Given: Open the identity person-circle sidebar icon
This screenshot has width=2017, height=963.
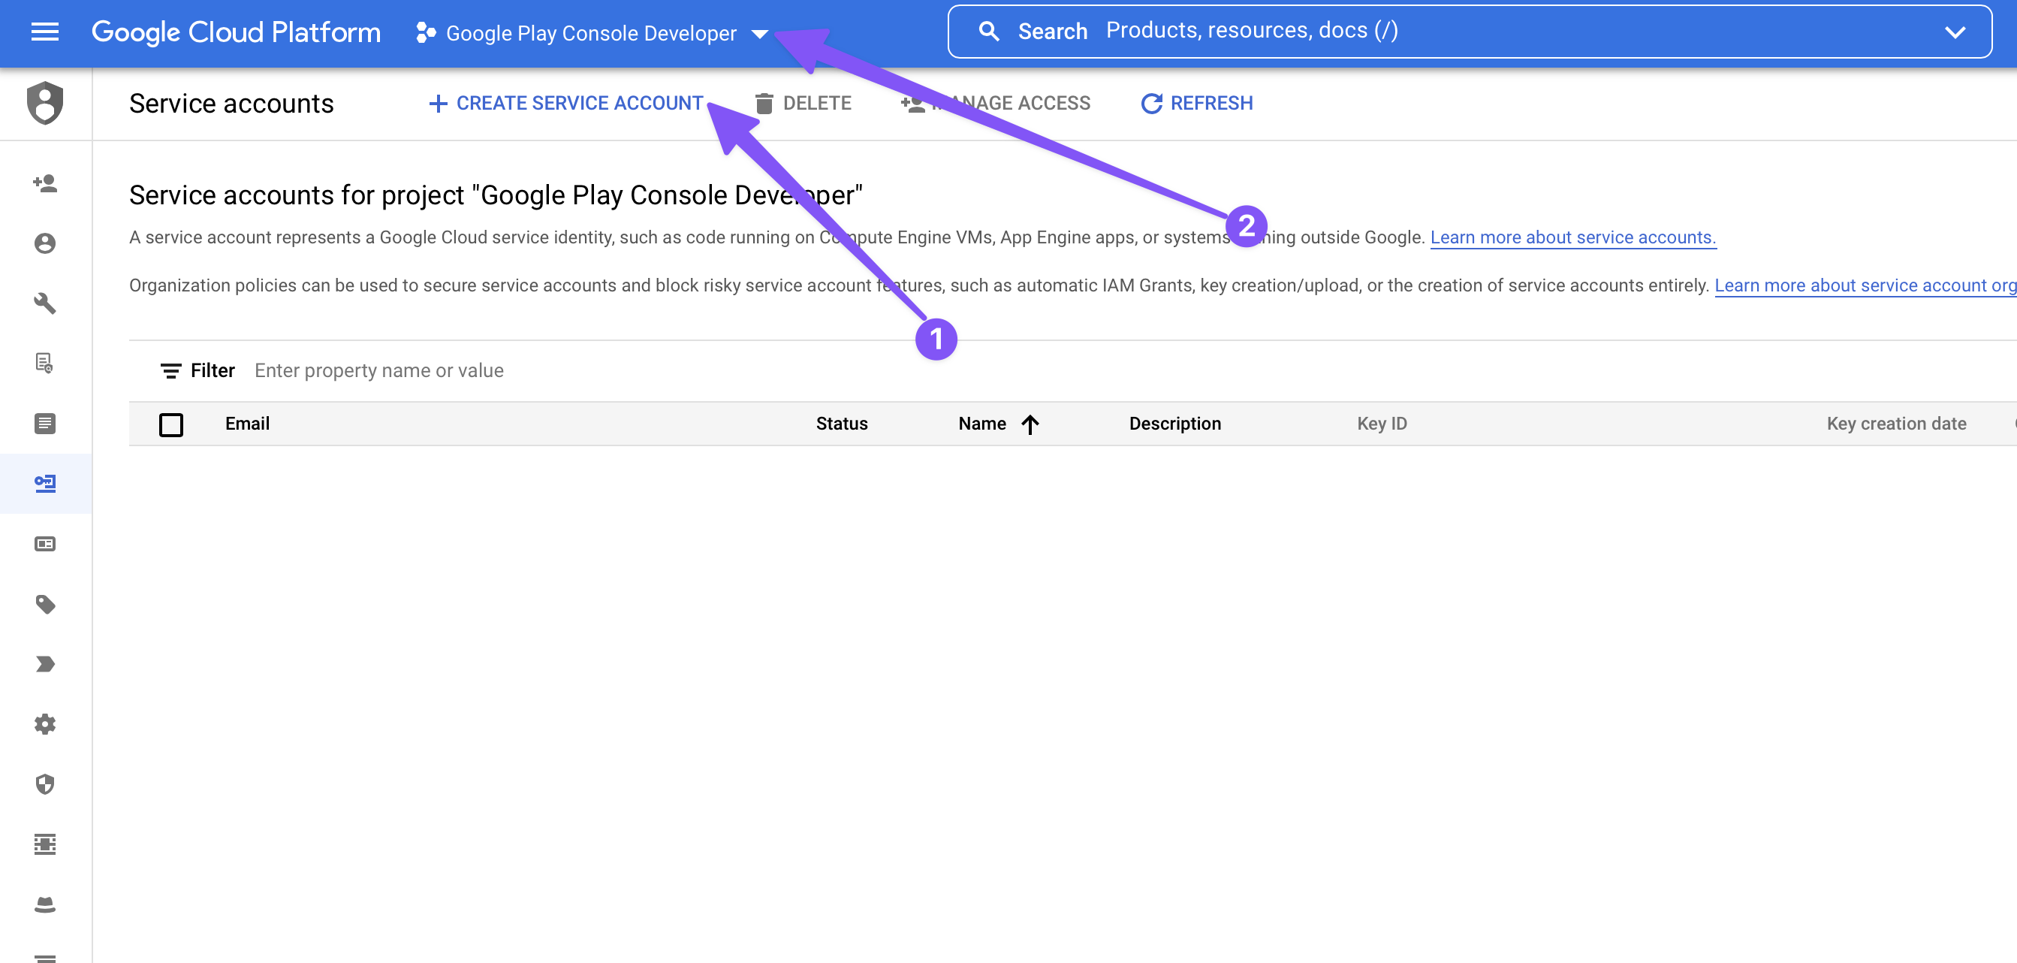Looking at the screenshot, I should (x=44, y=243).
